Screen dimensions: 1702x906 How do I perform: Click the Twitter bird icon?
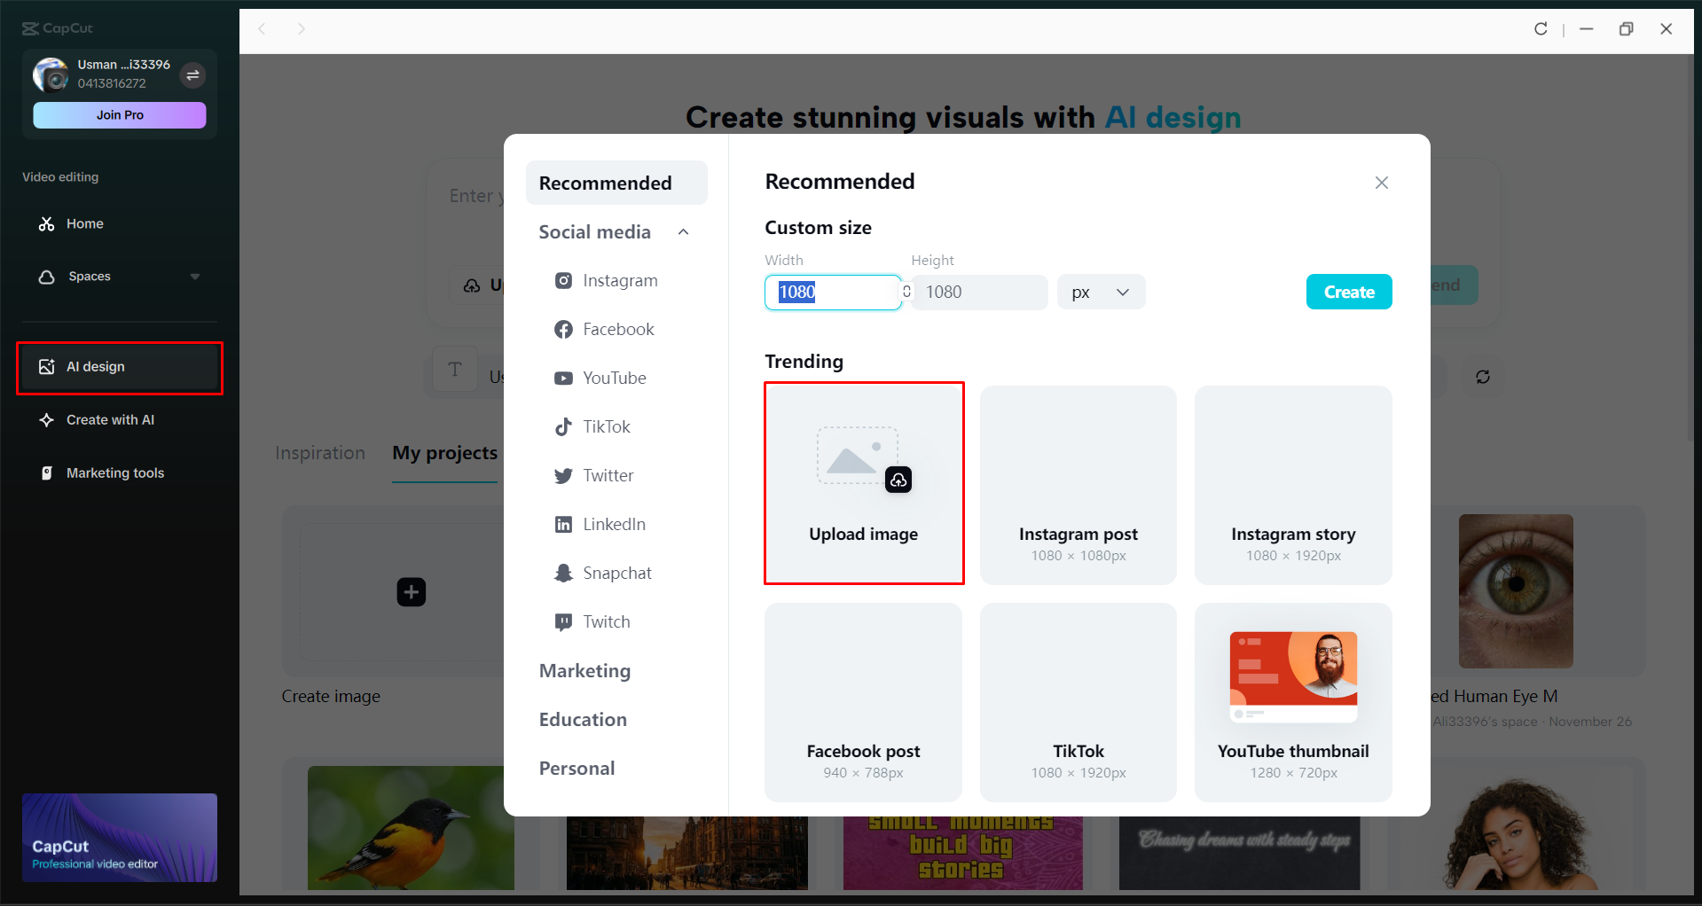(x=563, y=476)
